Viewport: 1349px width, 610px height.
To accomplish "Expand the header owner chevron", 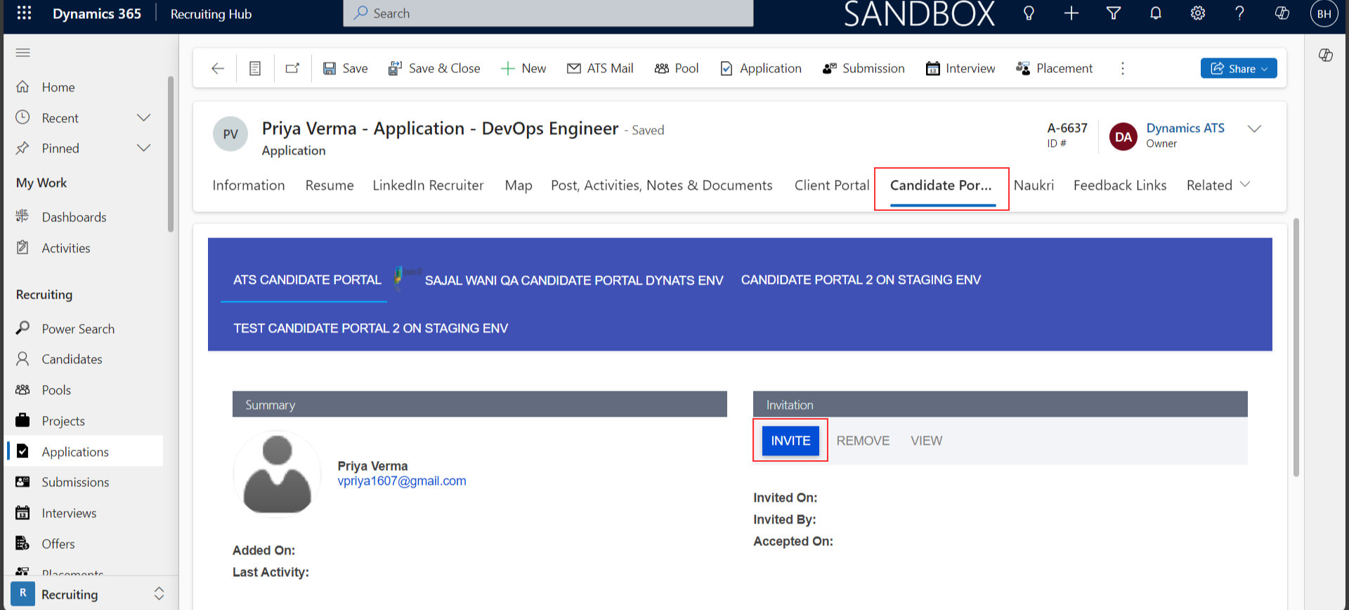I will pyautogui.click(x=1254, y=129).
